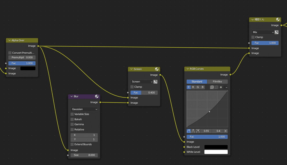Click the RGB Curves node title
This screenshot has height=165, width=287.
point(197,69)
